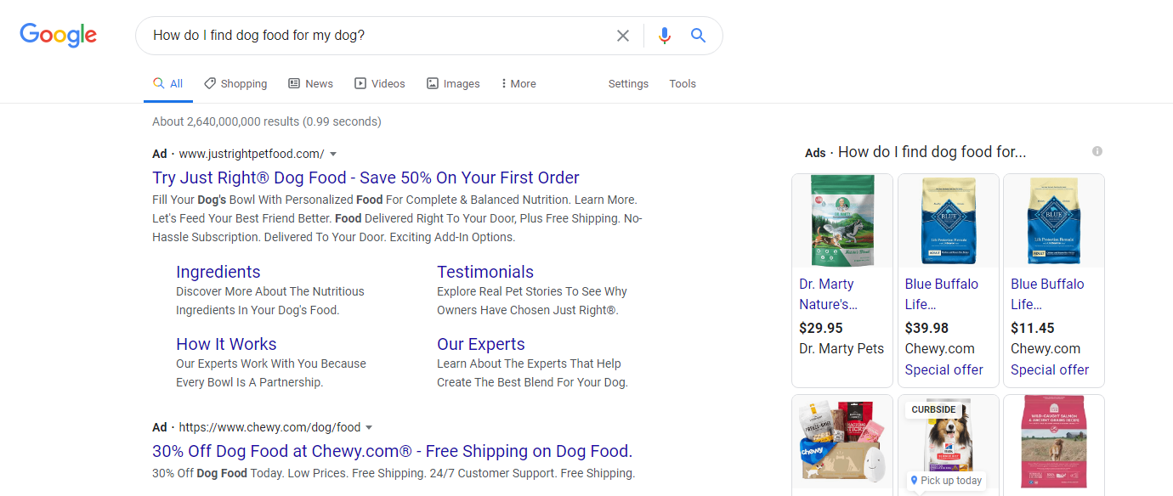1173x496 pixels.
Task: Click Chewy.com seller under $11.45
Action: 1045,348
